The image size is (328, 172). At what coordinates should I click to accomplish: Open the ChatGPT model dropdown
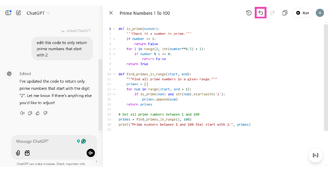[38, 13]
